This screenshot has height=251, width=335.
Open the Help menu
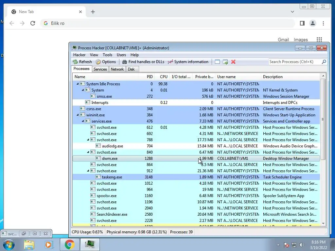tap(134, 55)
